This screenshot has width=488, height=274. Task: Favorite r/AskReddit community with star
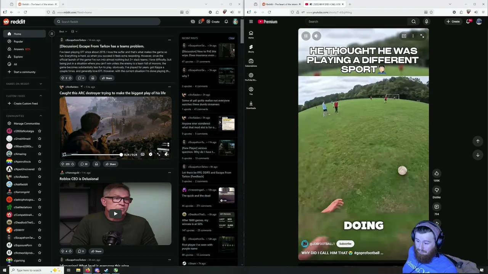39,185
